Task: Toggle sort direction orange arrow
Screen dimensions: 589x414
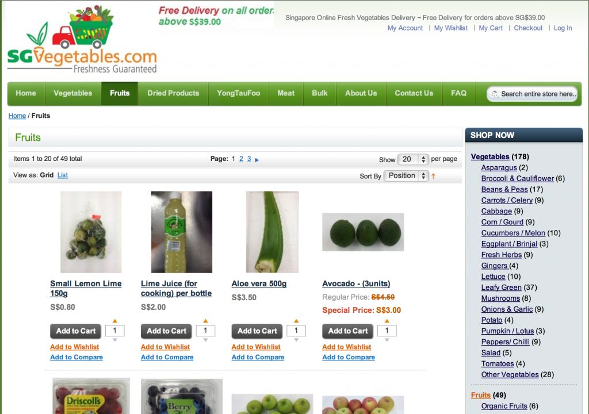Action: 434,176
